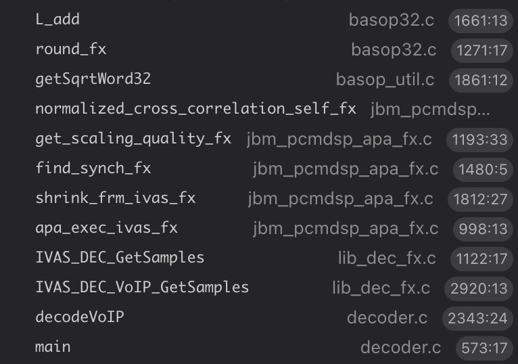Select the L_add stack frame
The height and width of the screenshot is (364, 518).
click(x=57, y=20)
